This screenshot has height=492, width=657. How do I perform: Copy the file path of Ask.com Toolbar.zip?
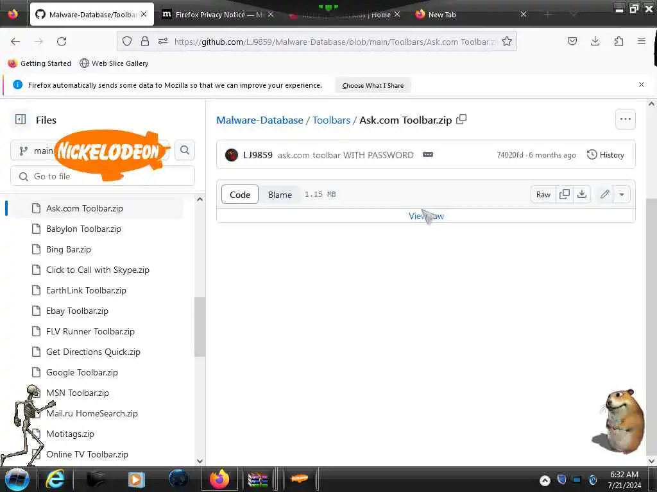[461, 120]
